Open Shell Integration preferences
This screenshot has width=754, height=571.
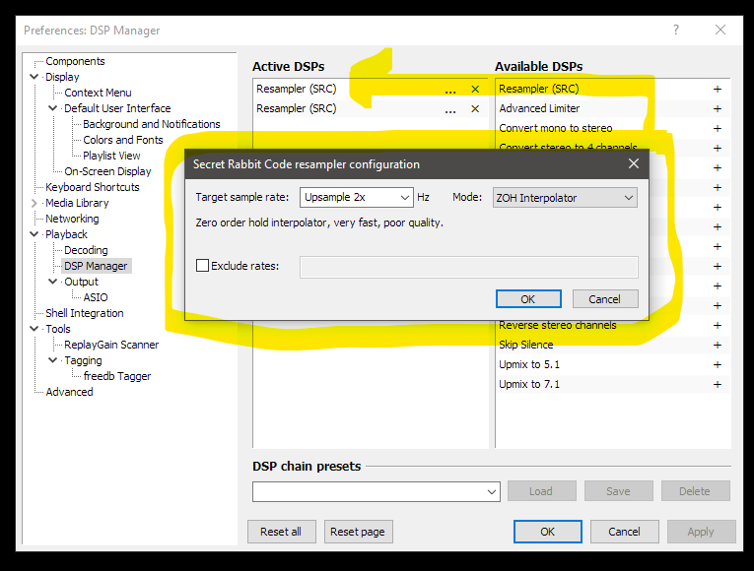85,314
